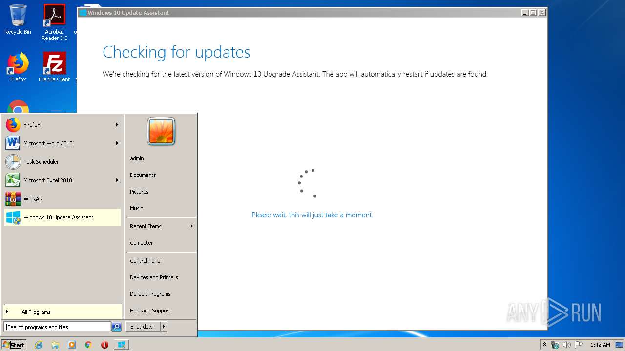Open Action Center flag icon
This screenshot has width=625, height=351.
[x=579, y=345]
